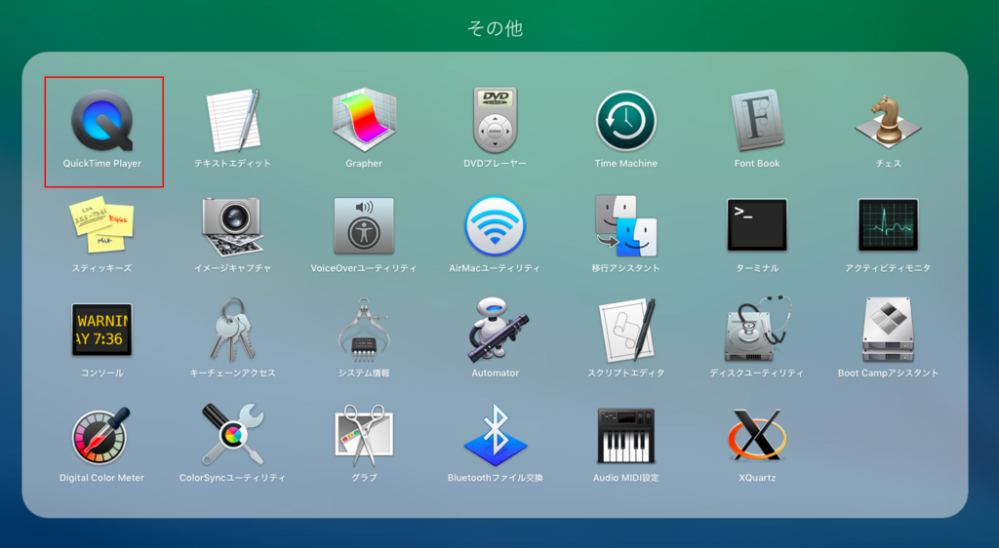Open Time Machine
This screenshot has height=548, width=999.
[x=625, y=121]
